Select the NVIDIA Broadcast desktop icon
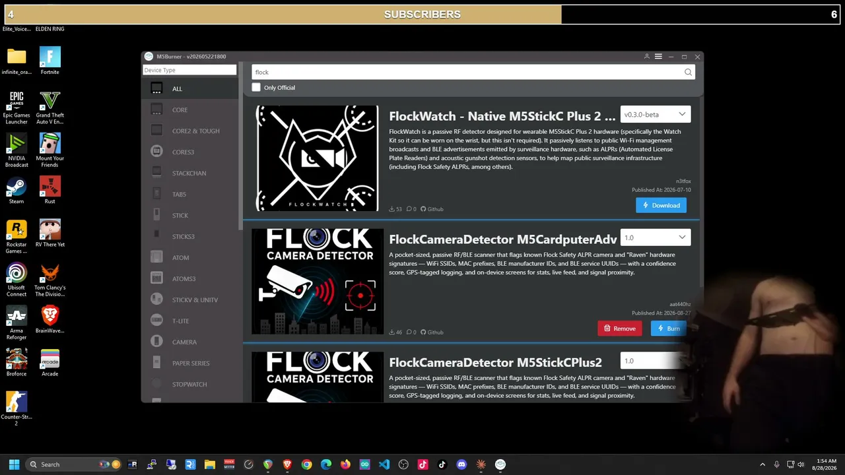 17,150
